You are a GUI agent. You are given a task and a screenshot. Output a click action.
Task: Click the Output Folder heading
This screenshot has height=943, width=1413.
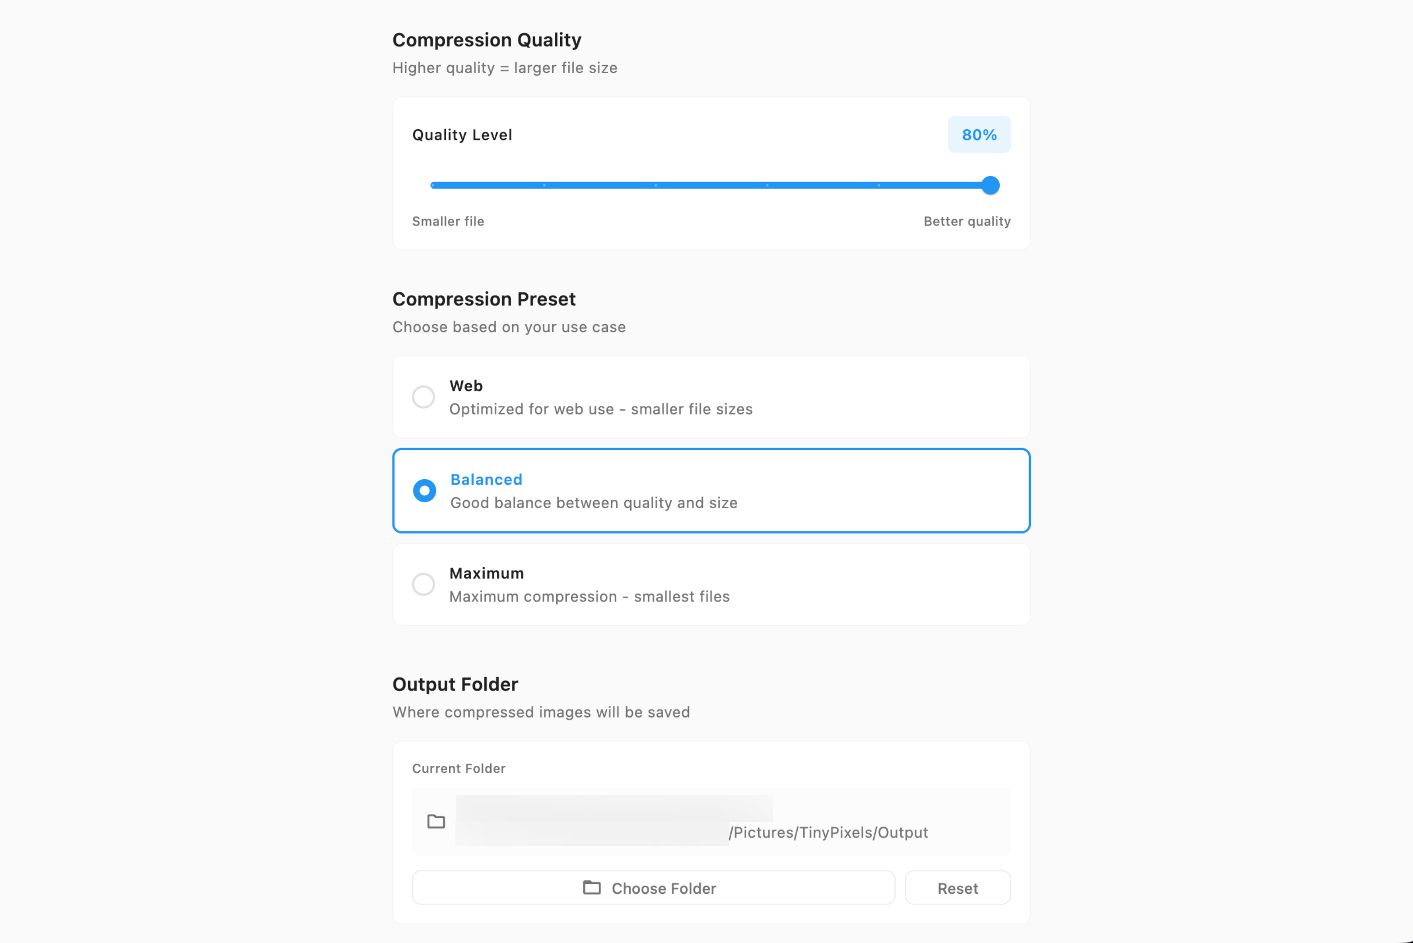[455, 684]
